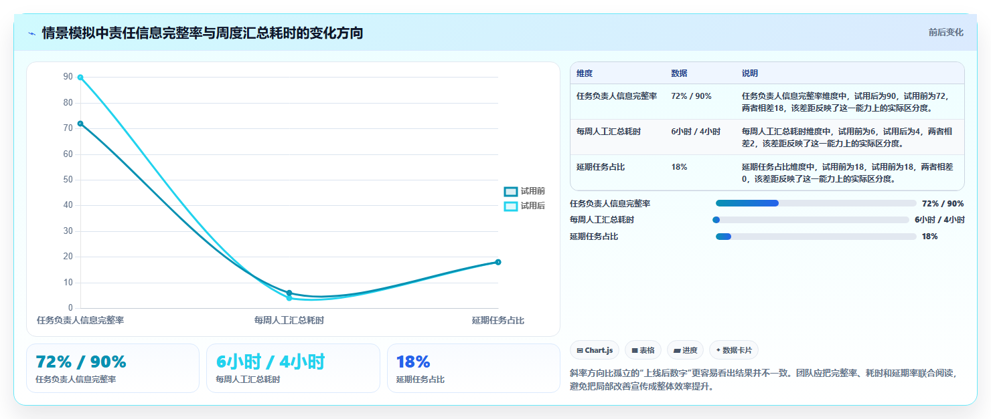The height and width of the screenshot is (419, 991).
Task: Click the explanation for the 延期任务占比 row
Action: click(848, 172)
